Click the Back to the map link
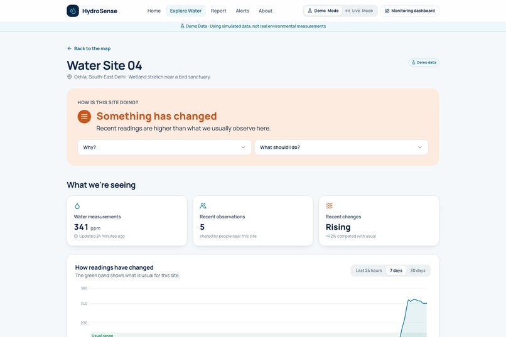 click(x=89, y=48)
